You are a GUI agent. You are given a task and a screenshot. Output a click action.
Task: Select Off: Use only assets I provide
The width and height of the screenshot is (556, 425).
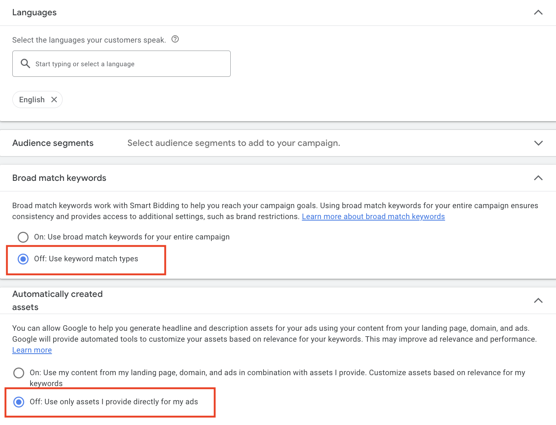click(19, 402)
